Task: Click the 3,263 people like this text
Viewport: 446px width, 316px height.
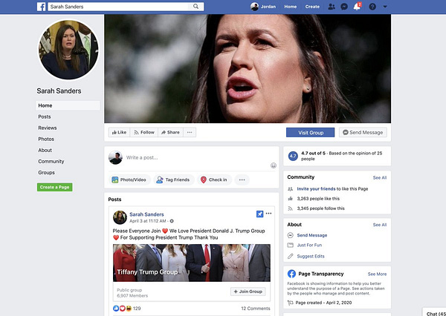Action: point(318,199)
